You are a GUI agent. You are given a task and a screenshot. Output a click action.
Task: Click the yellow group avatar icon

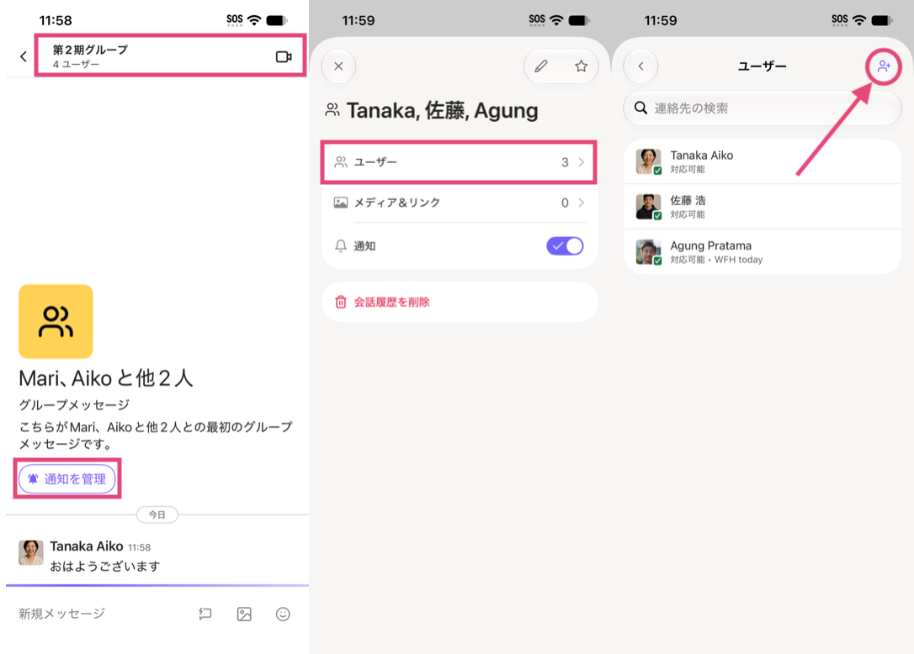[x=56, y=321]
